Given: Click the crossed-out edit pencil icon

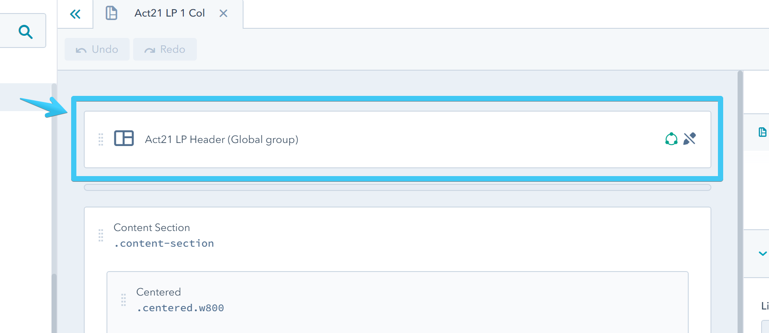Looking at the screenshot, I should click(690, 139).
